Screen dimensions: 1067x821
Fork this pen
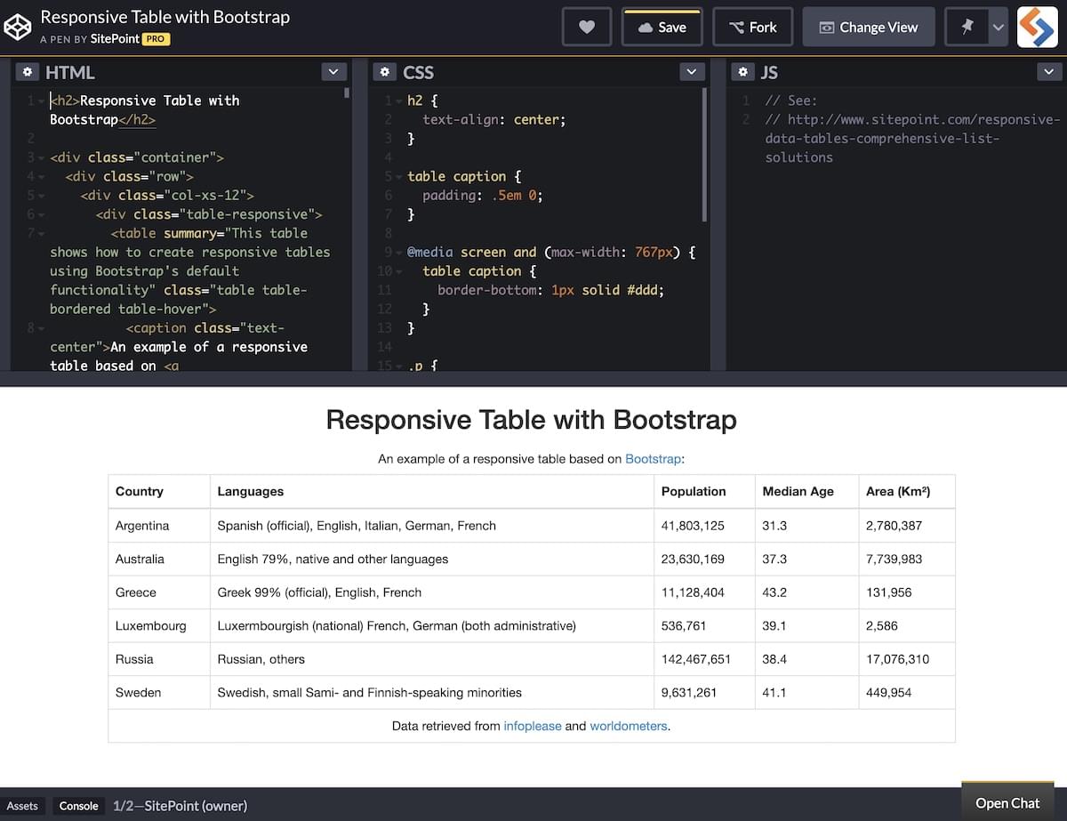(752, 27)
